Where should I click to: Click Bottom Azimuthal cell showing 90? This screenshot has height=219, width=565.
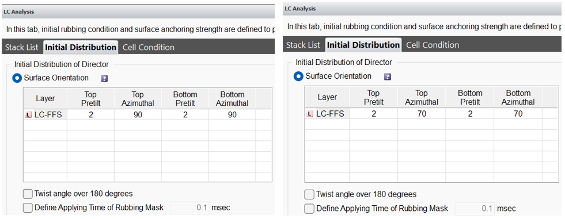(232, 115)
